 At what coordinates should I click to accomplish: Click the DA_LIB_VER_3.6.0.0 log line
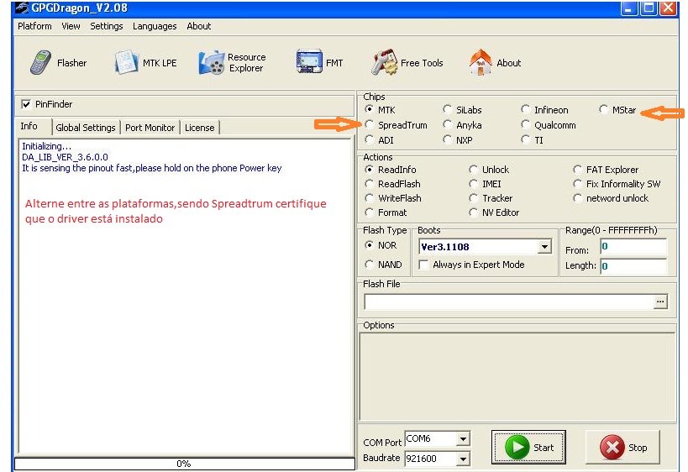(x=65, y=157)
